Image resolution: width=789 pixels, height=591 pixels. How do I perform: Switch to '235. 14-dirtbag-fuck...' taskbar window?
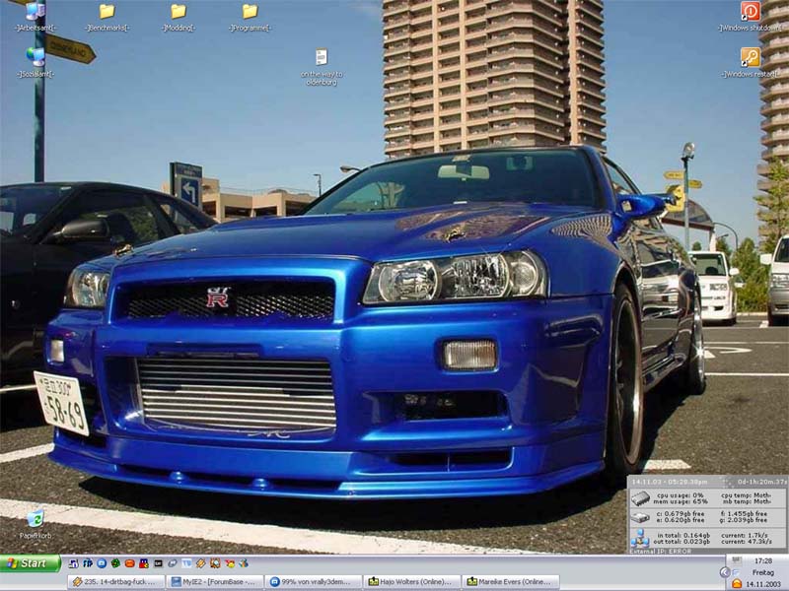tap(116, 582)
